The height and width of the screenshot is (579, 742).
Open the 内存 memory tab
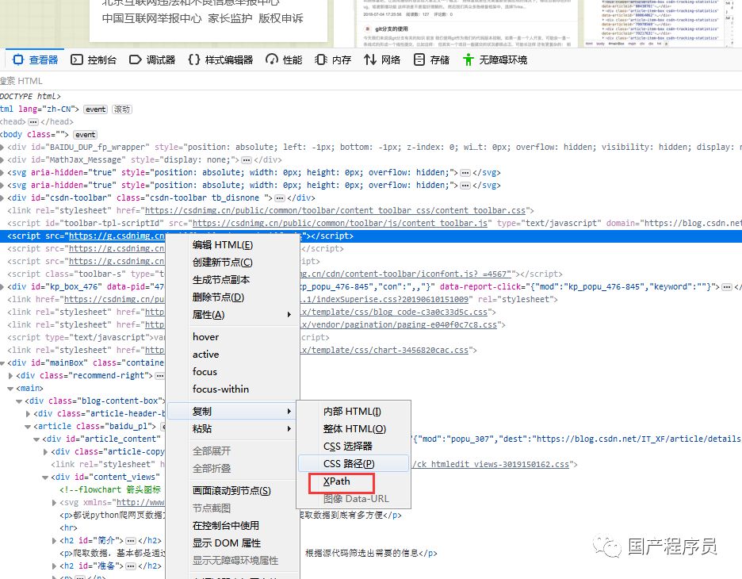pos(333,59)
